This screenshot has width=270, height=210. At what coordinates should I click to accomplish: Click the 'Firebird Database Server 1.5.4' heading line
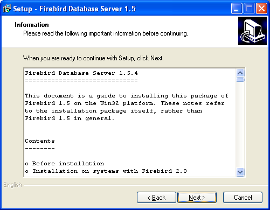pos(81,73)
